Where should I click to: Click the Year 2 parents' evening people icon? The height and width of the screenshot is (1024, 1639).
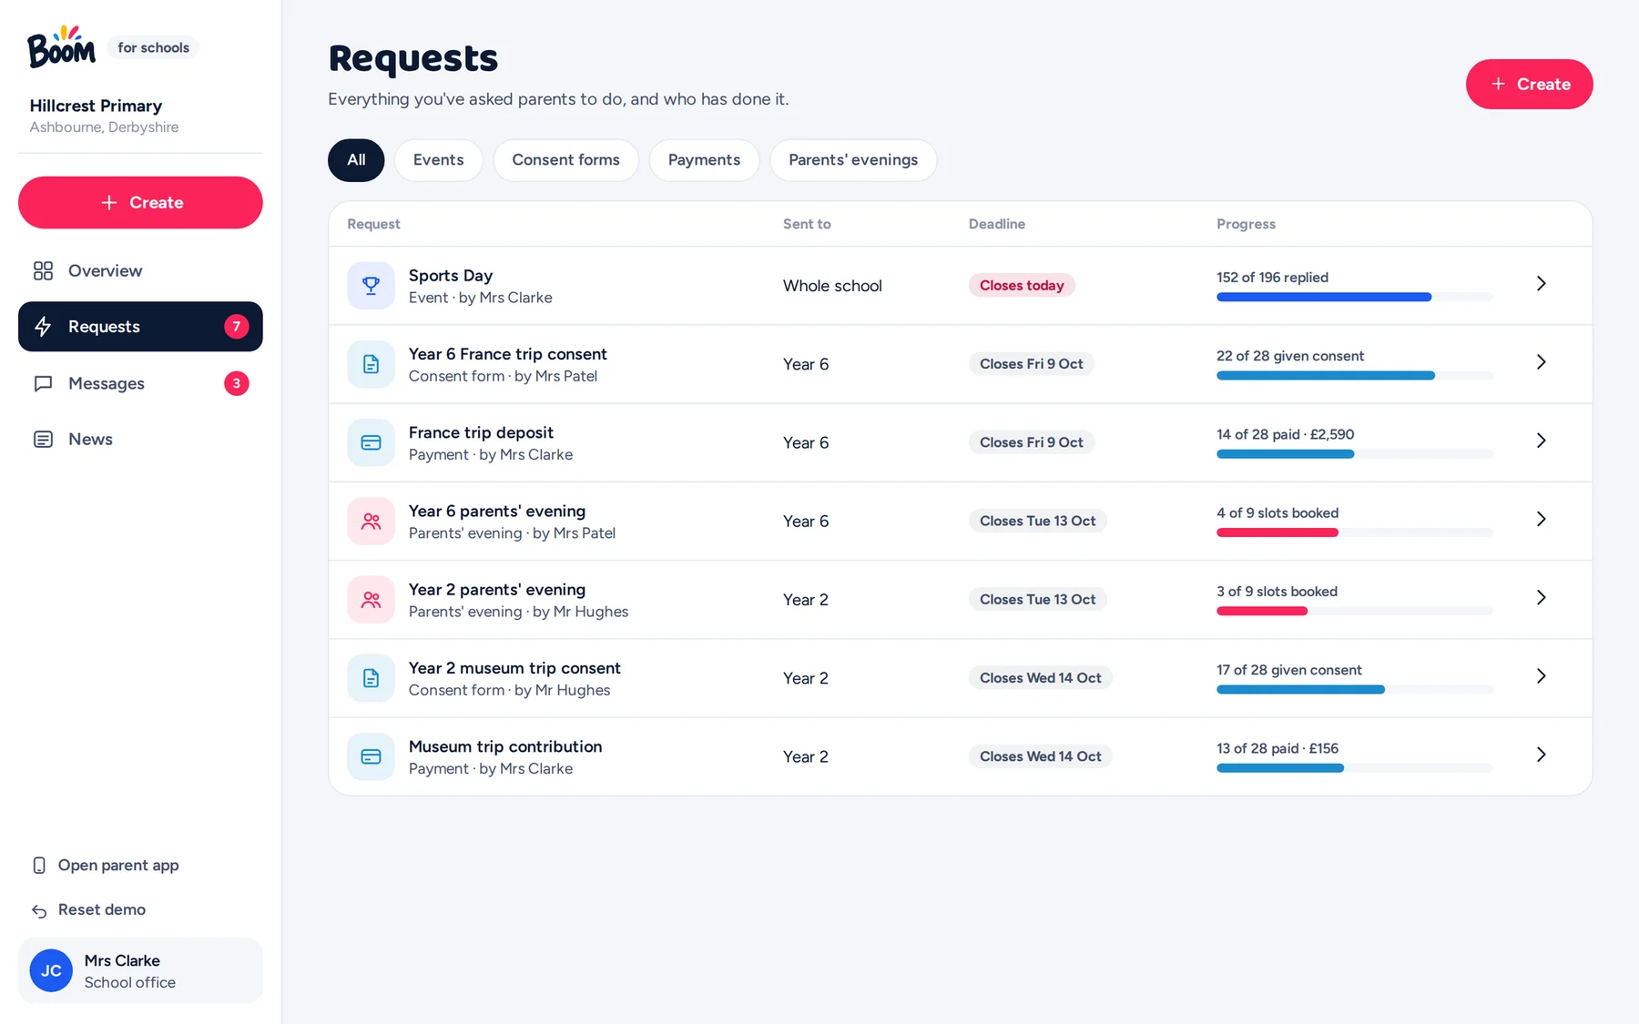(x=371, y=600)
